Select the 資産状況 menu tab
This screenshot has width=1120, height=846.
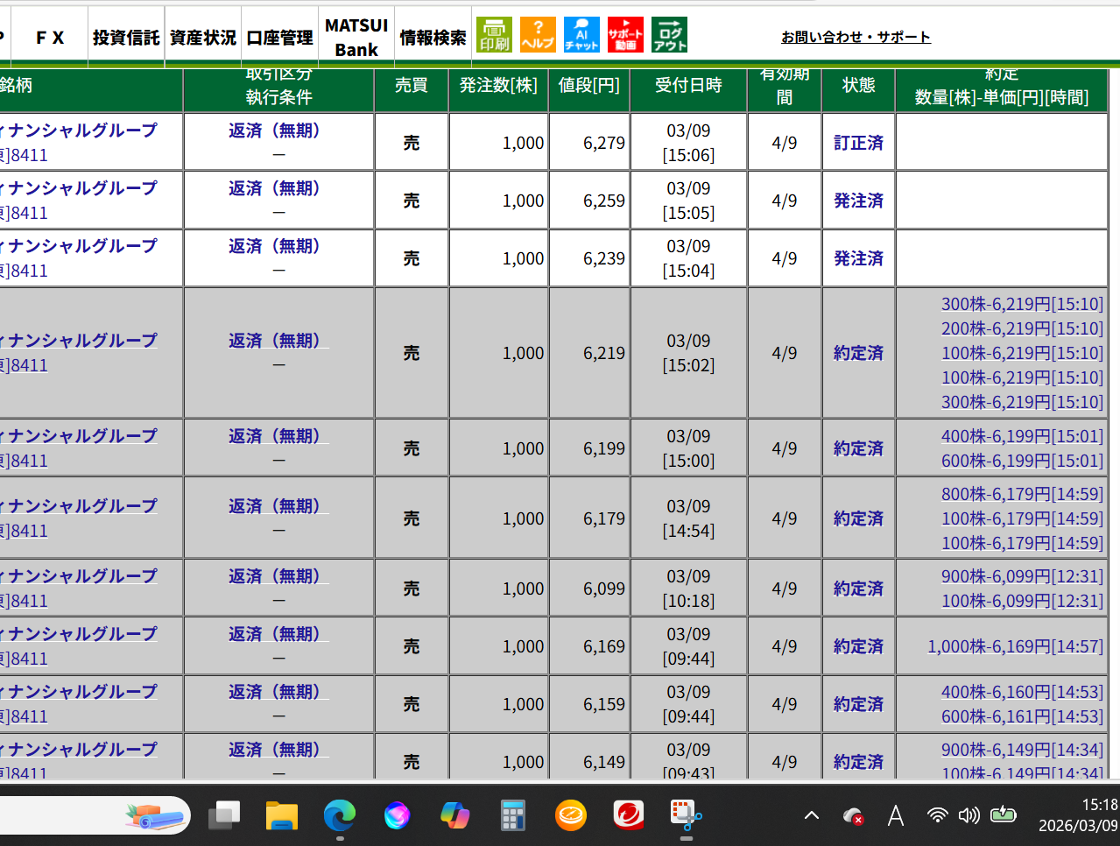[x=202, y=38]
